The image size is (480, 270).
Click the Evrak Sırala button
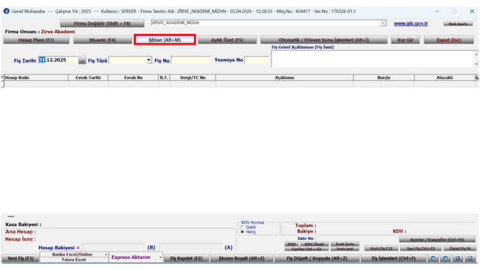(x=345, y=244)
